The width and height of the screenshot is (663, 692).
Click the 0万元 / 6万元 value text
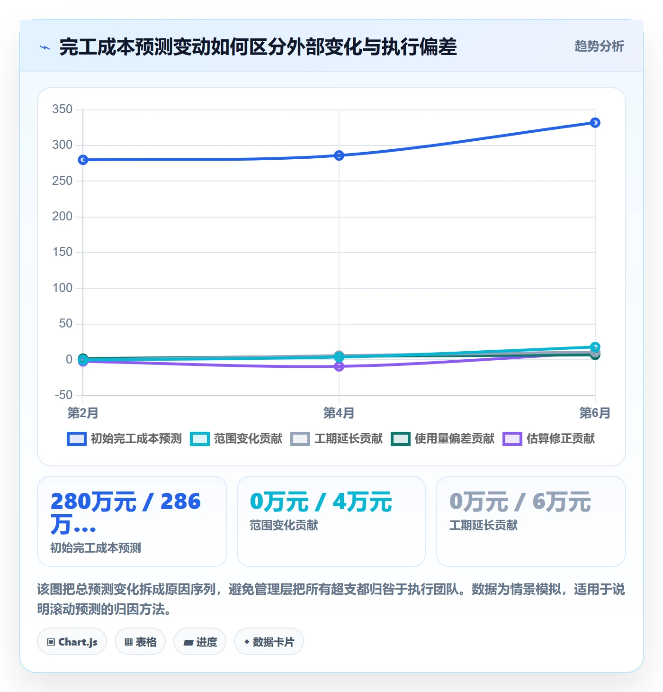[520, 502]
